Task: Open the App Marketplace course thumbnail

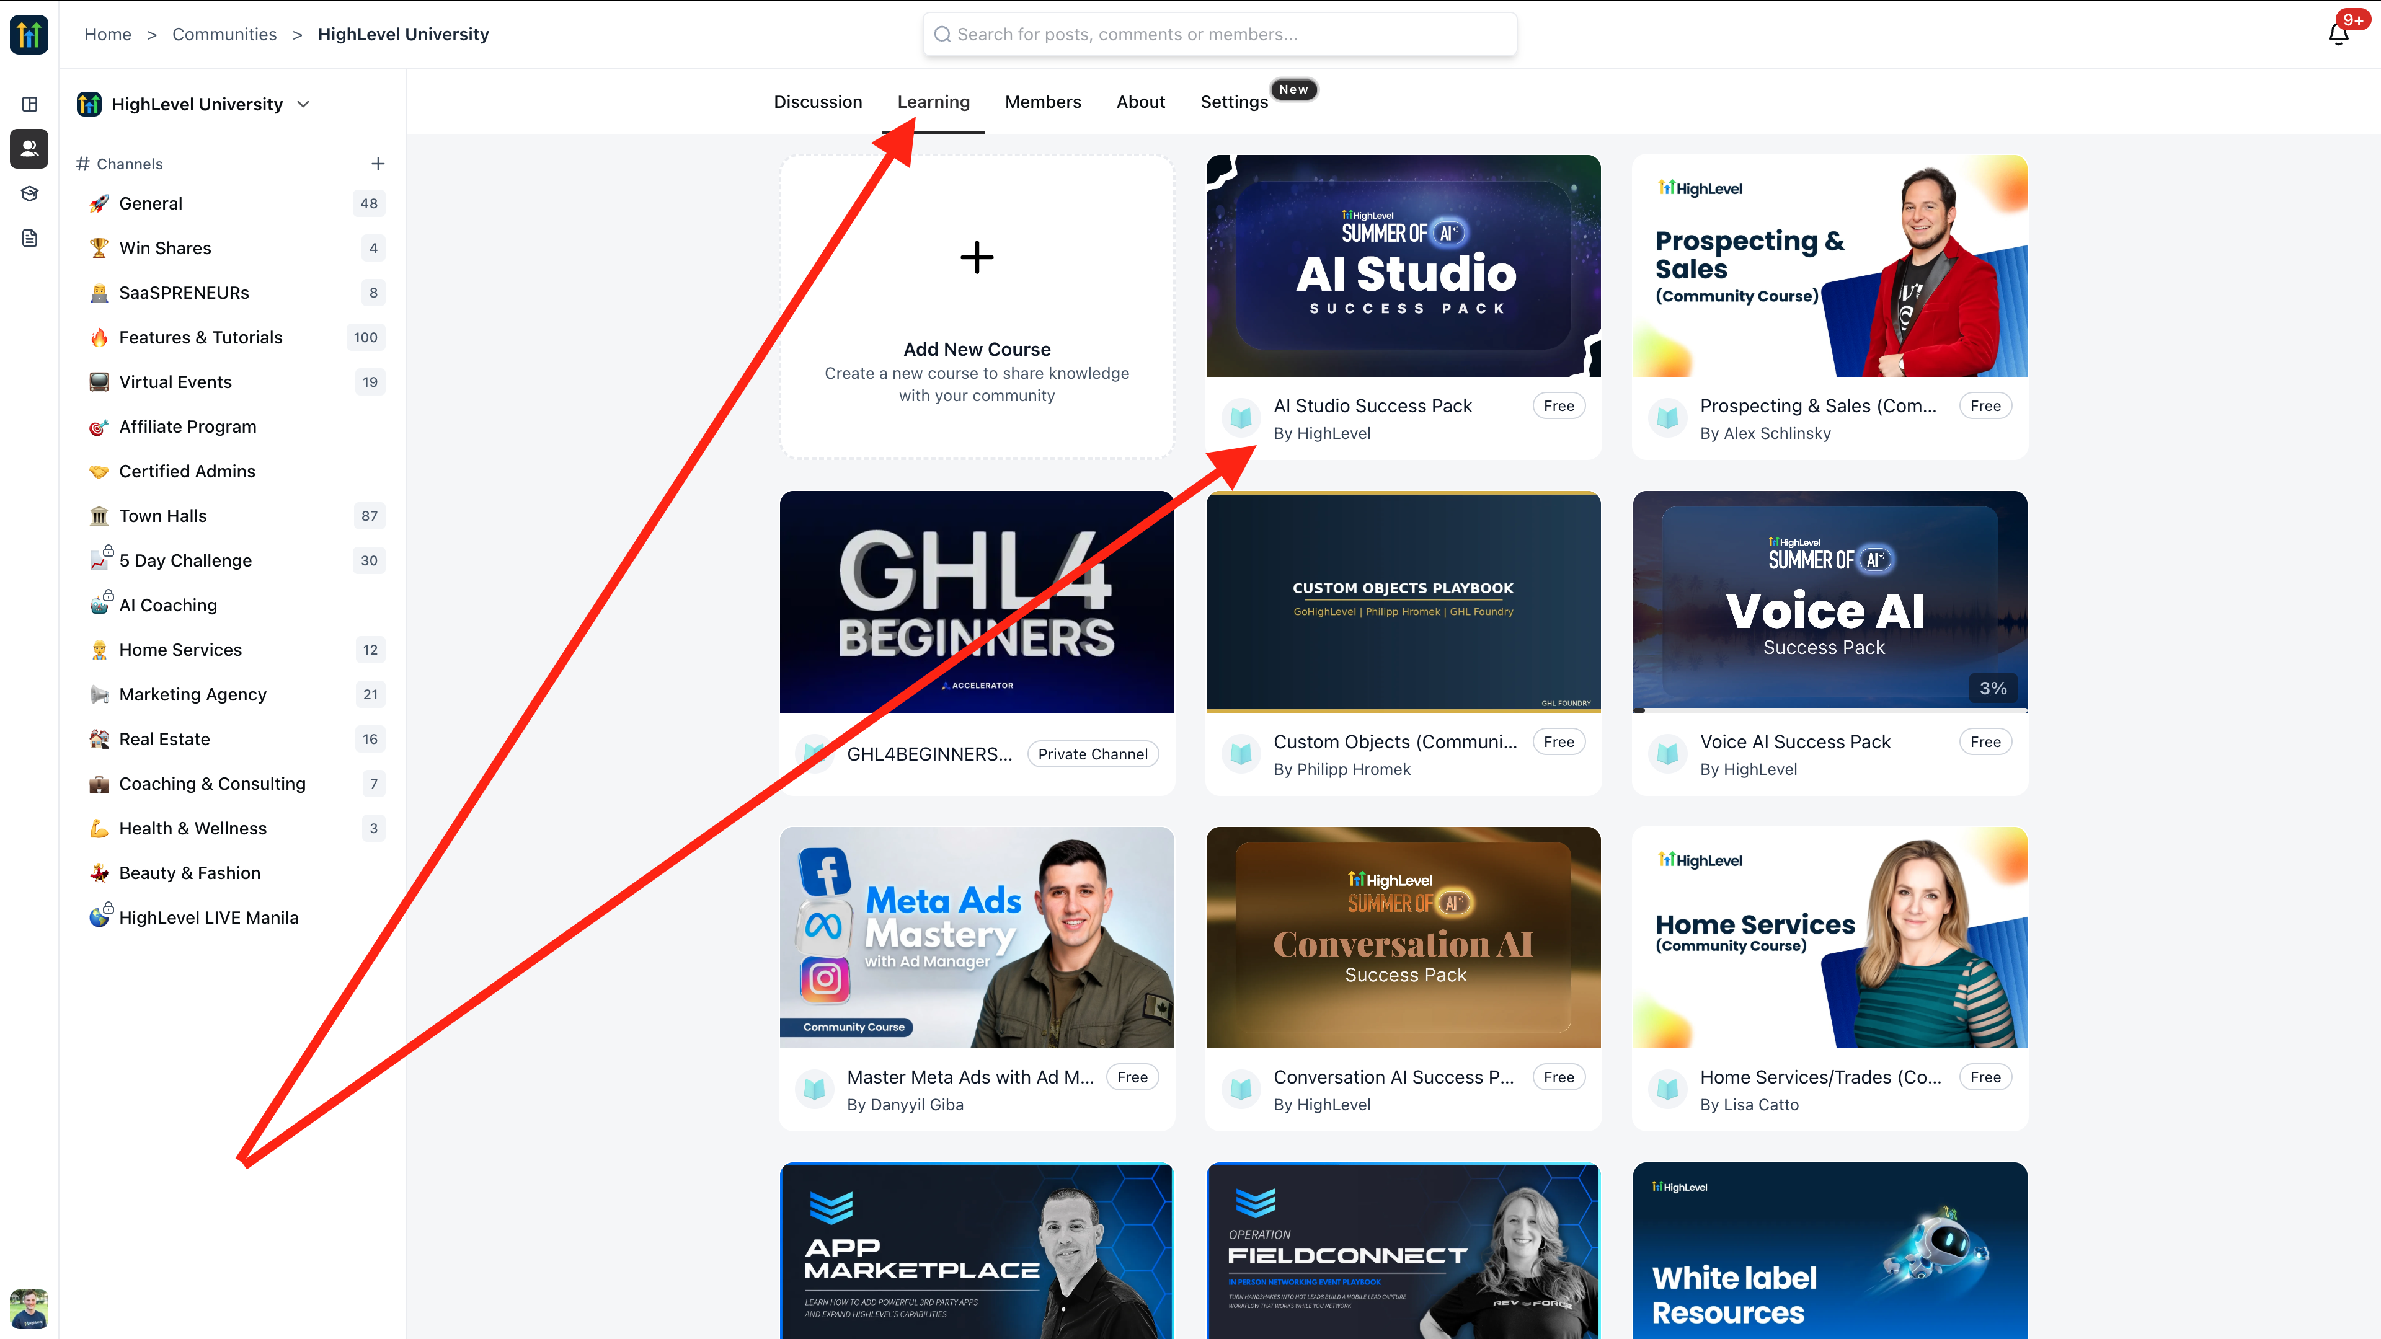Action: pos(977,1251)
